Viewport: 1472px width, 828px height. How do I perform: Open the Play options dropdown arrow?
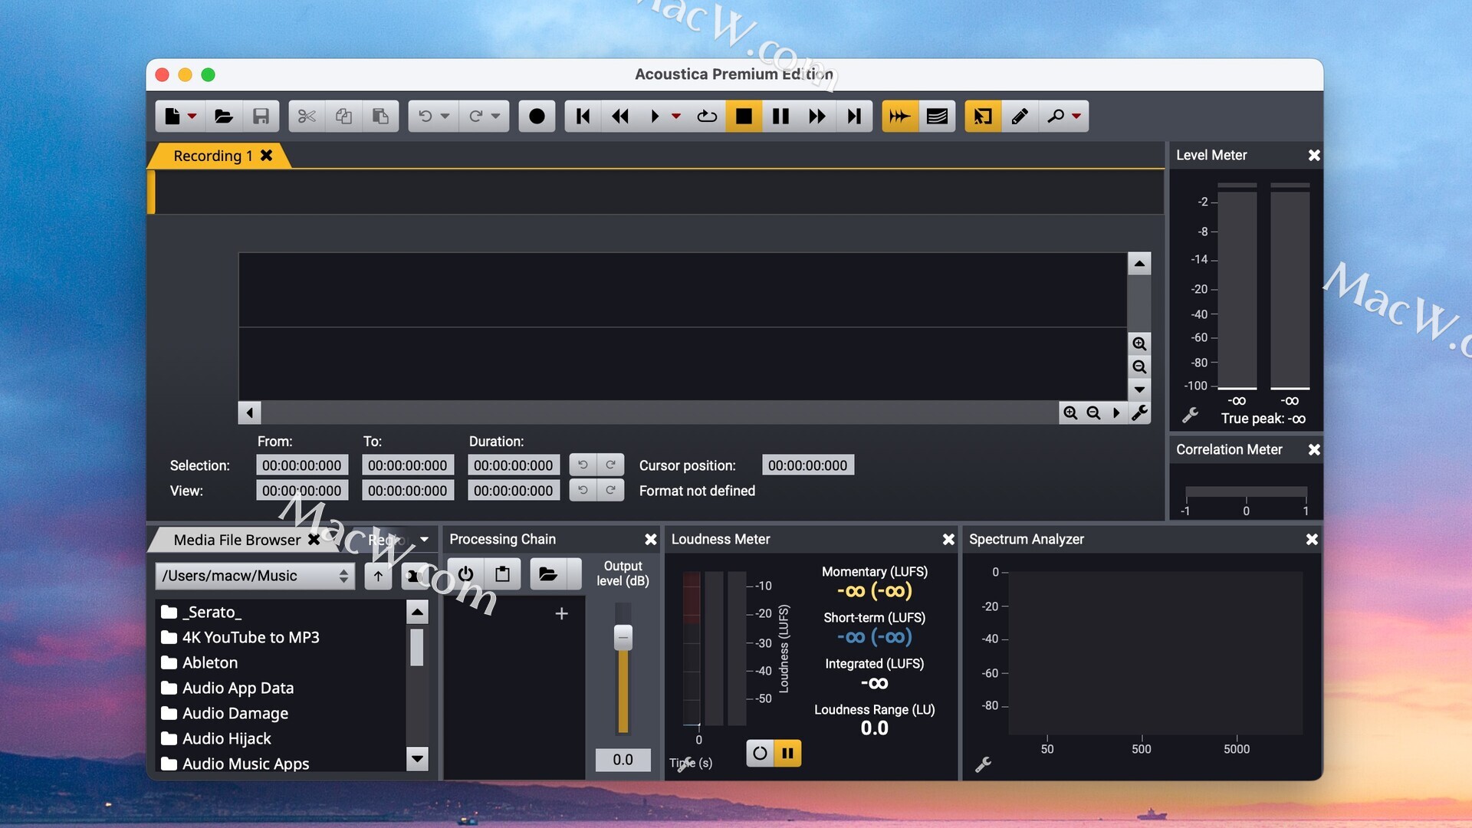click(676, 117)
